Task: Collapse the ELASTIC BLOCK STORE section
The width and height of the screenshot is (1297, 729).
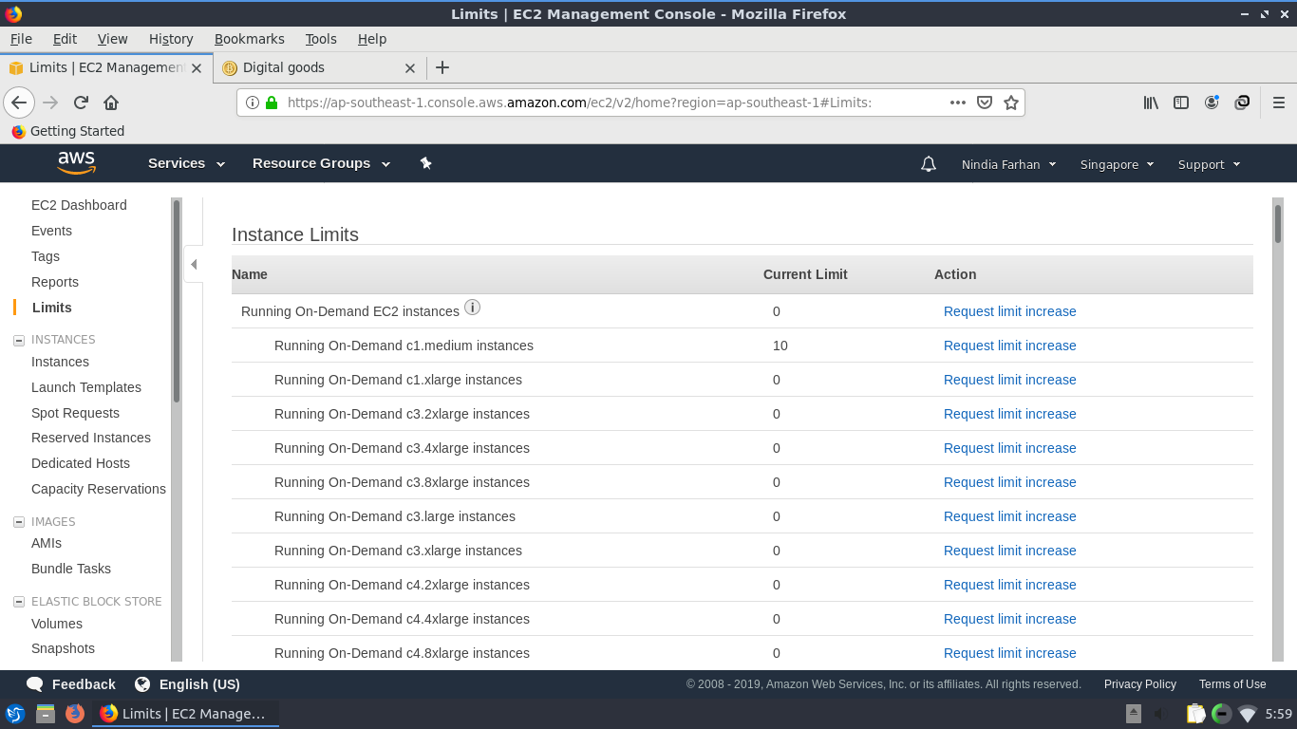Action: click(19, 602)
